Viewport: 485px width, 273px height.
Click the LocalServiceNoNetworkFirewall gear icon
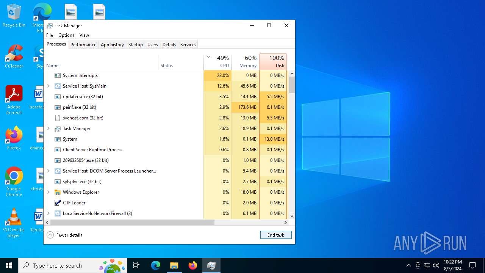click(x=58, y=213)
